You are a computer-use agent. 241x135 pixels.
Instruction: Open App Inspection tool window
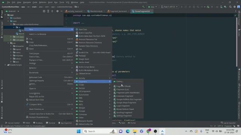point(65,123)
